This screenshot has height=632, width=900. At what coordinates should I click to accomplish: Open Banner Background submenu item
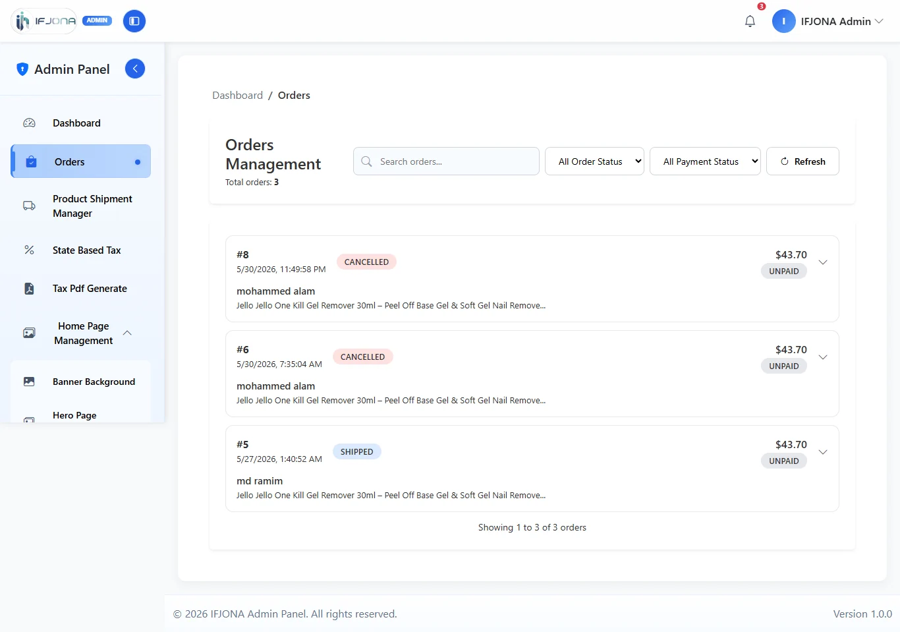pyautogui.click(x=80, y=382)
